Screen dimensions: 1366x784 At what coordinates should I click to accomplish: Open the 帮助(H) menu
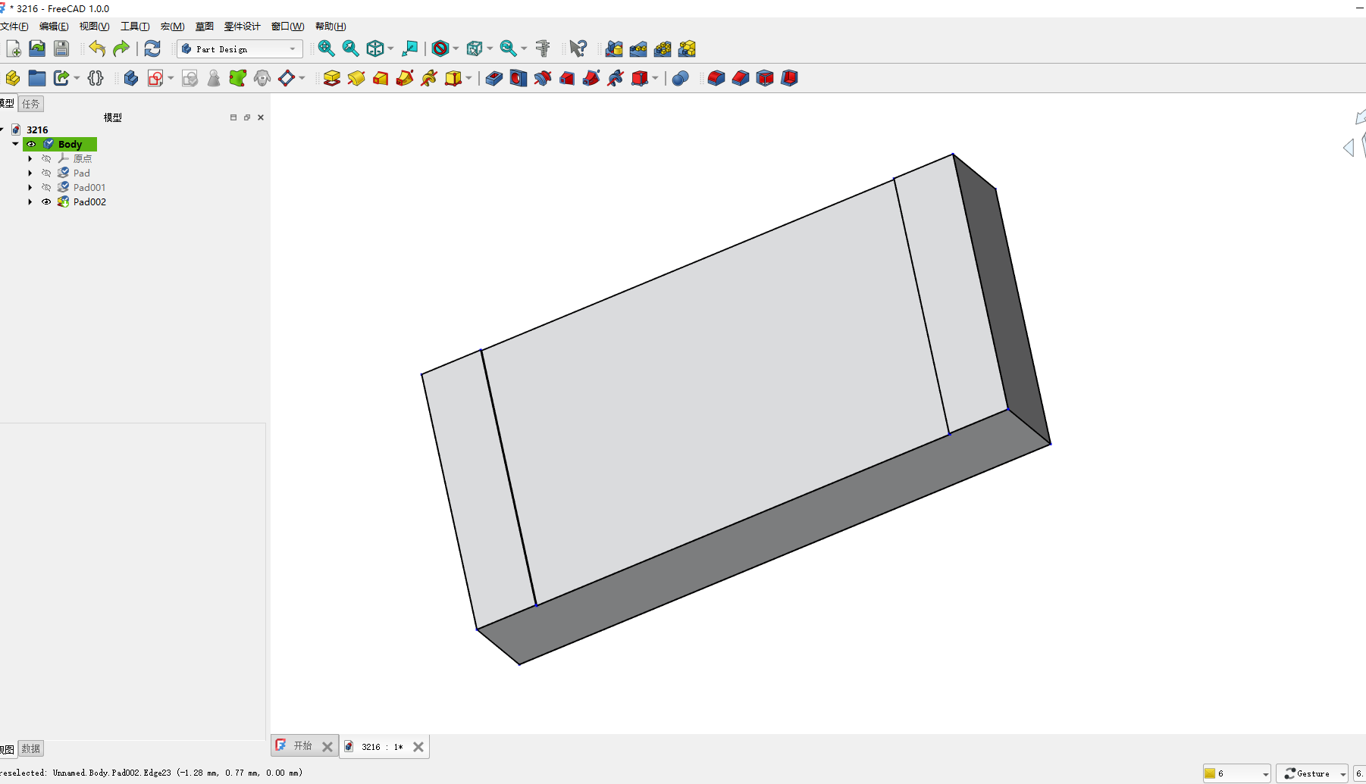pos(331,27)
